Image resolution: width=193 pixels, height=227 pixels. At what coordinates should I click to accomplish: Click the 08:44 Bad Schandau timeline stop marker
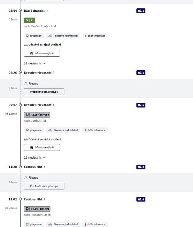coord(20,11)
